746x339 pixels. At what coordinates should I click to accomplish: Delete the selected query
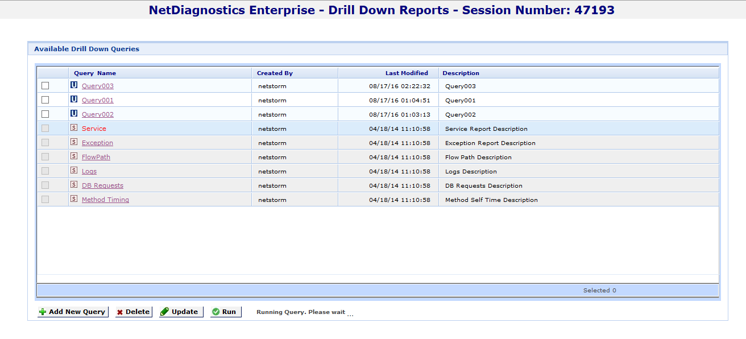[x=134, y=312]
